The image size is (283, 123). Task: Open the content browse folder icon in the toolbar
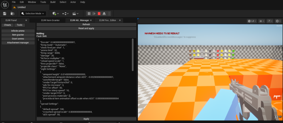click(x=12, y=13)
